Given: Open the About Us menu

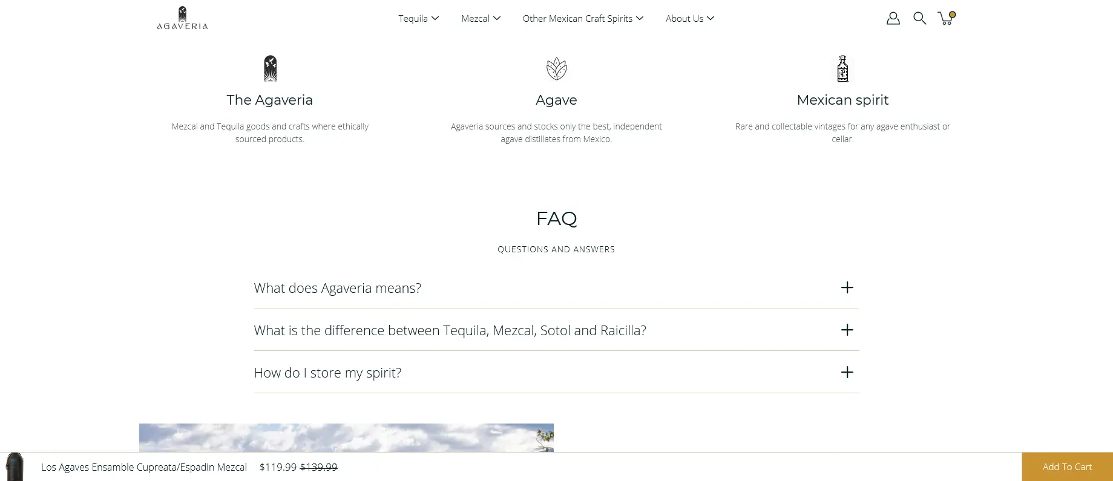Looking at the screenshot, I should (689, 18).
